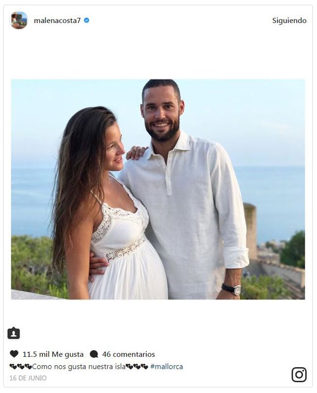Image resolution: width=317 pixels, height=393 pixels.
Task: Click the Instagram logo icon
Action: coord(299,374)
